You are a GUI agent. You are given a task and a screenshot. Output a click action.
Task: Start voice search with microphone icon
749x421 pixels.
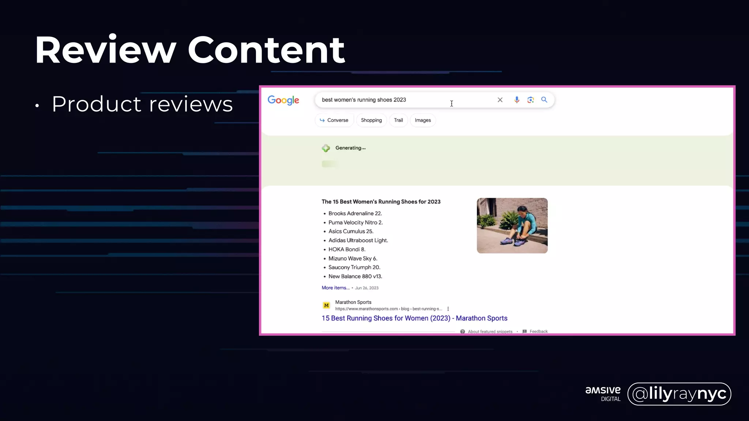pos(516,100)
